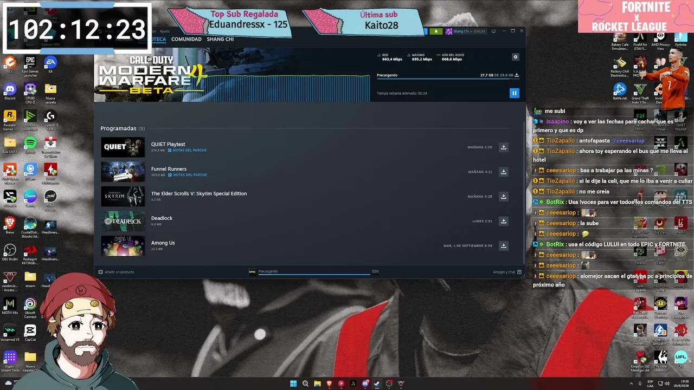The width and height of the screenshot is (694, 390).
Task: Open Windows taskbar search
Action: [305, 383]
